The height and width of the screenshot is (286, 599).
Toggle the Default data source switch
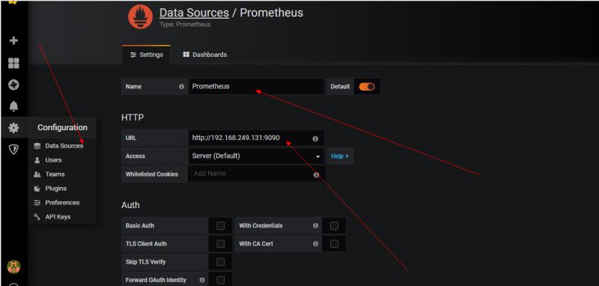click(367, 87)
